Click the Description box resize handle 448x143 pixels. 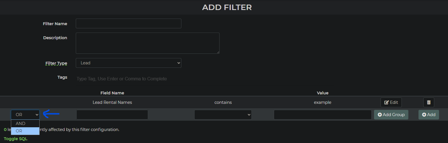coord(218,52)
